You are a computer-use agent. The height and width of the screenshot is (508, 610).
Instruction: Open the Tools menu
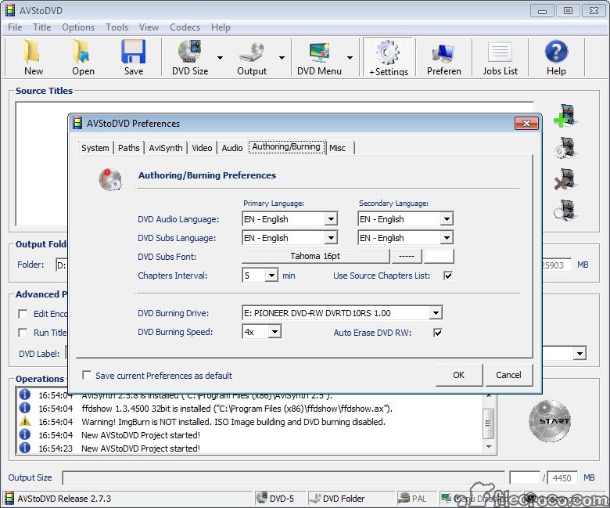117,27
